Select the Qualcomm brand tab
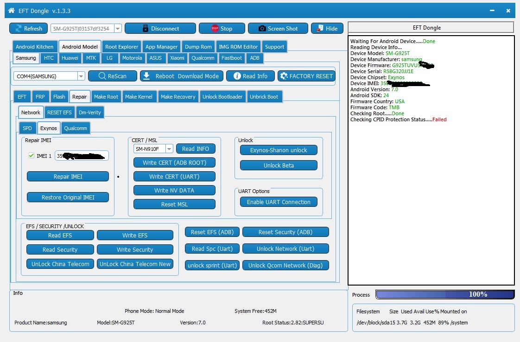The height and width of the screenshot is (342, 520). coord(203,58)
